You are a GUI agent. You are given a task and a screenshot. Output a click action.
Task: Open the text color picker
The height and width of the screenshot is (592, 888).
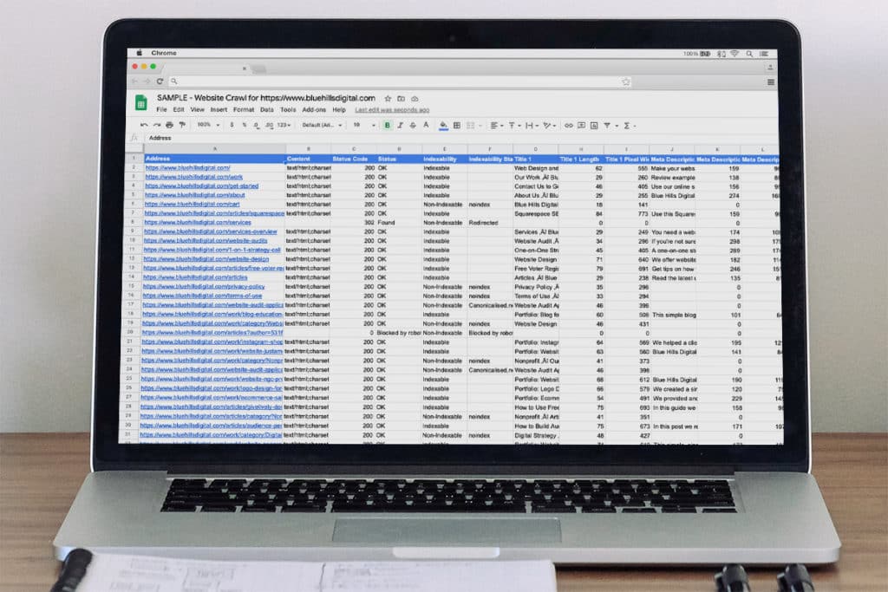coord(426,125)
